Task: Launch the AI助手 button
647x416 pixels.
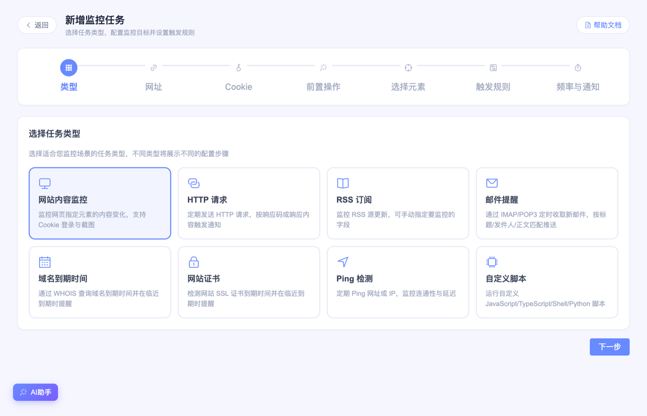Action: pyautogui.click(x=36, y=392)
